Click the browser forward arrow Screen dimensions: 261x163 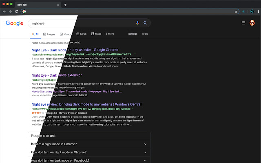pos(11,12)
